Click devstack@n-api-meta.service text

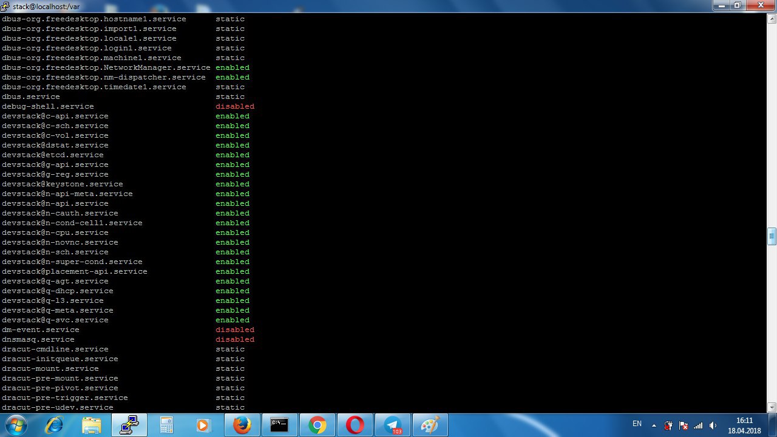tap(67, 194)
